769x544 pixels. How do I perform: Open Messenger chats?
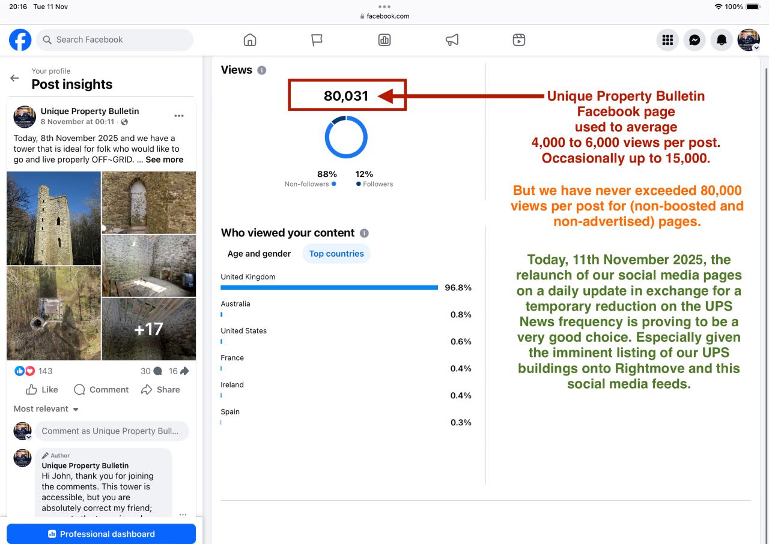click(x=695, y=40)
